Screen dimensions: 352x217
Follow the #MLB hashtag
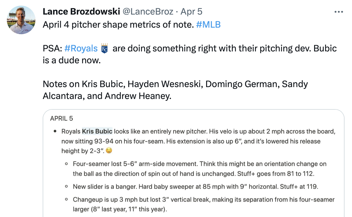[209, 24]
